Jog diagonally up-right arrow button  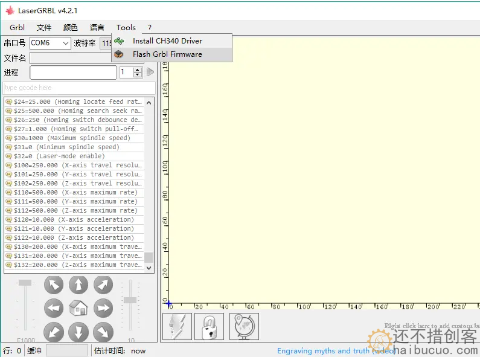pos(103,285)
